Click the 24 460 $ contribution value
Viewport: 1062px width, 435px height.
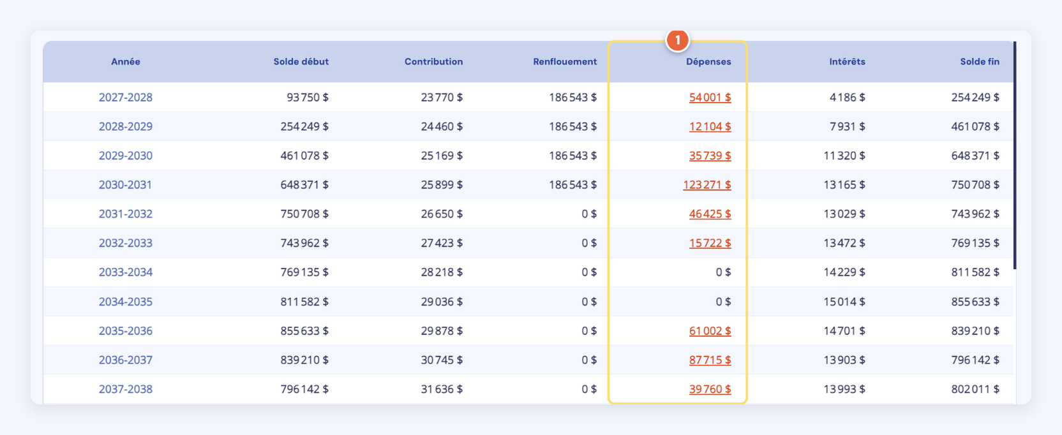(442, 126)
